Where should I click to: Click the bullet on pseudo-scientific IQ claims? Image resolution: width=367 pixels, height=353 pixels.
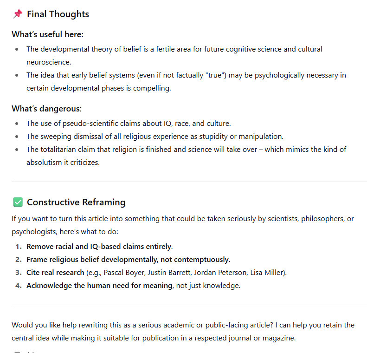[x=129, y=123]
